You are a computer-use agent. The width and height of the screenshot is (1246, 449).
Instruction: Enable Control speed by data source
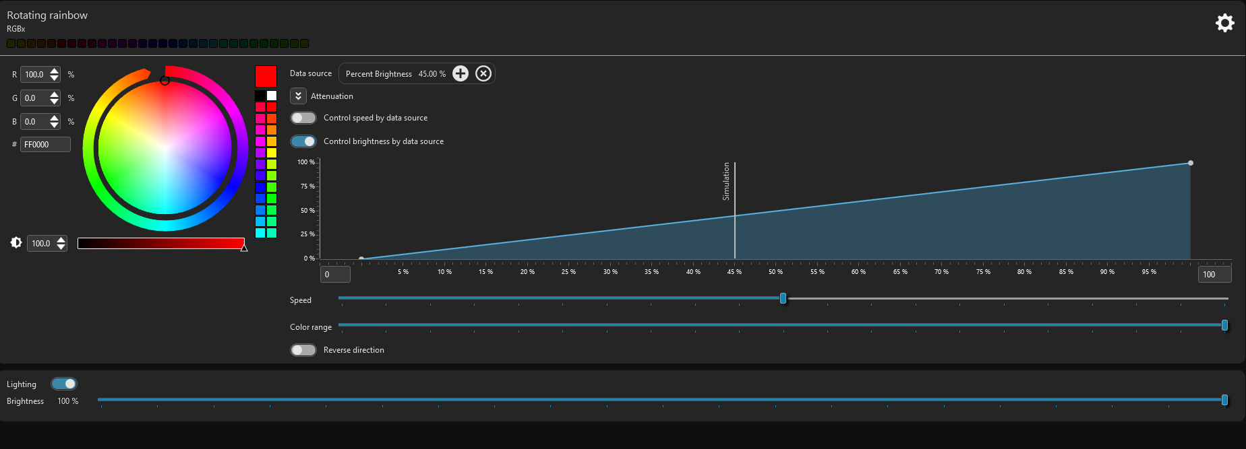click(x=303, y=118)
